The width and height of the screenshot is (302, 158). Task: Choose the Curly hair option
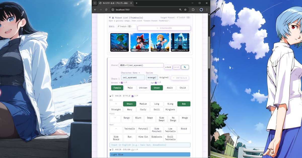[143, 110]
